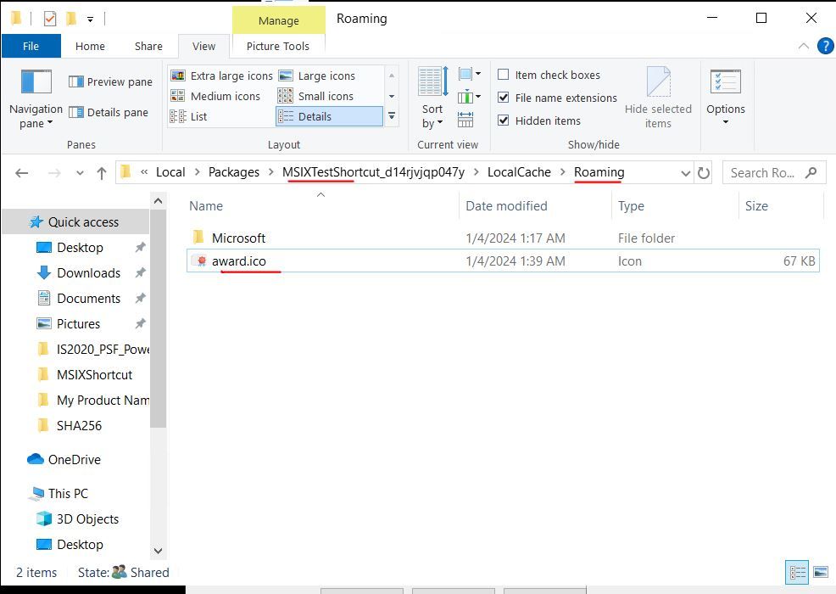The image size is (836, 594).
Task: Show the Details pane
Action: click(x=109, y=112)
